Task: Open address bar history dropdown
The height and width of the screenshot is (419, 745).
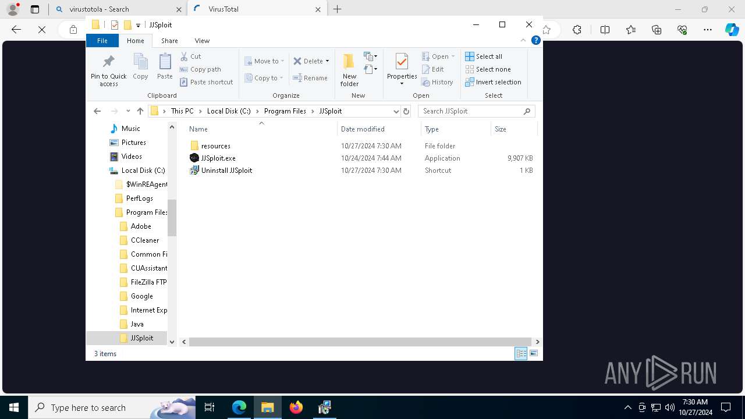Action: pos(396,111)
